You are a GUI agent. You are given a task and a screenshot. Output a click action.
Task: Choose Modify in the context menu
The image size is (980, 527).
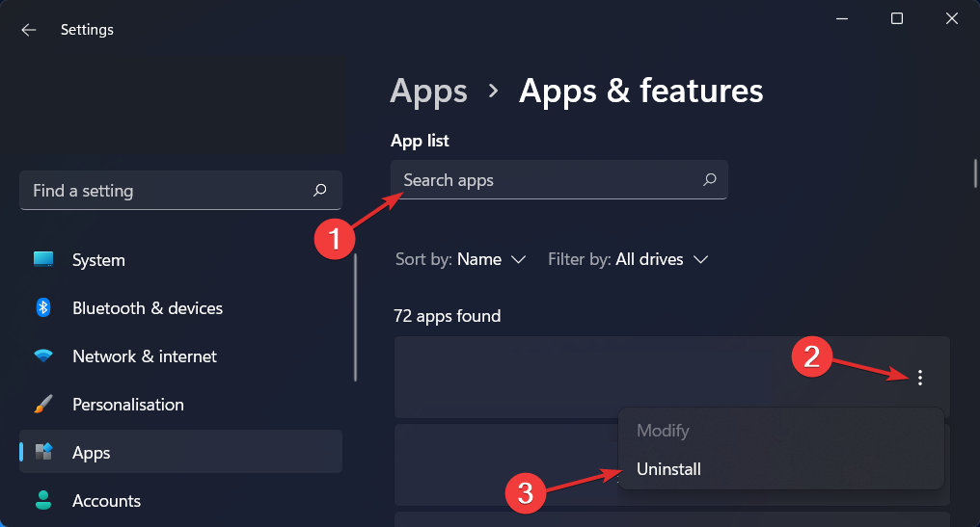coord(663,431)
